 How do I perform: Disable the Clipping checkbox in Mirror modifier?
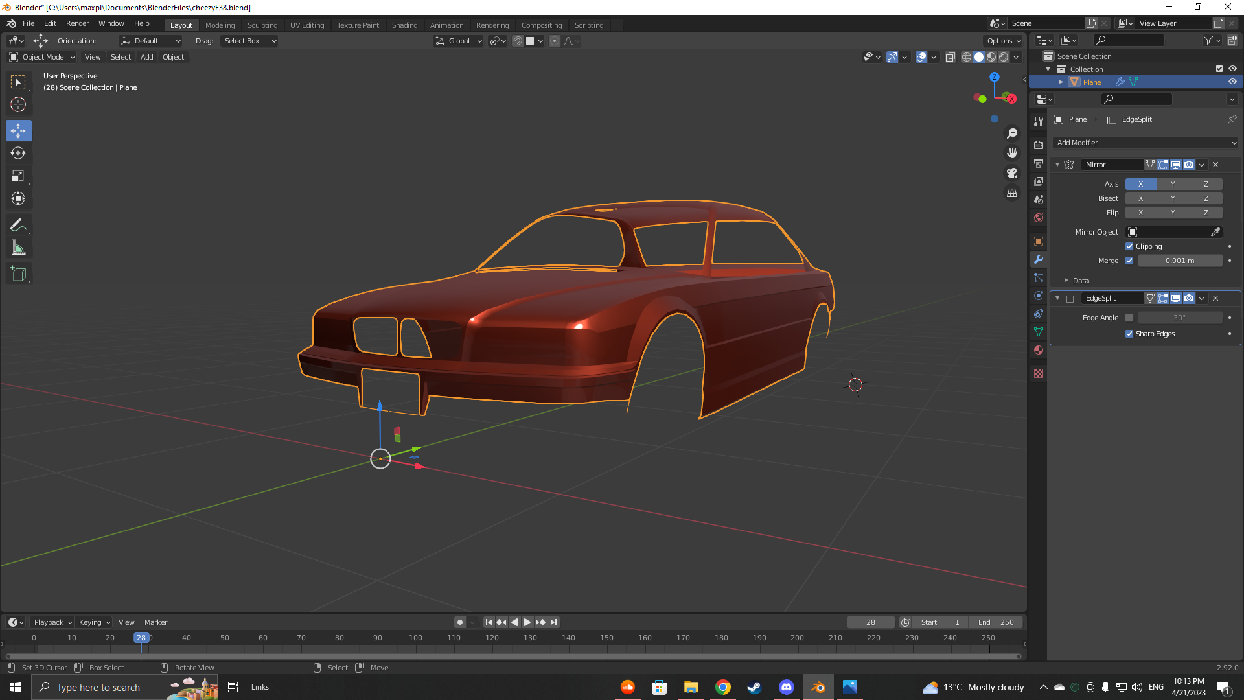pos(1129,246)
